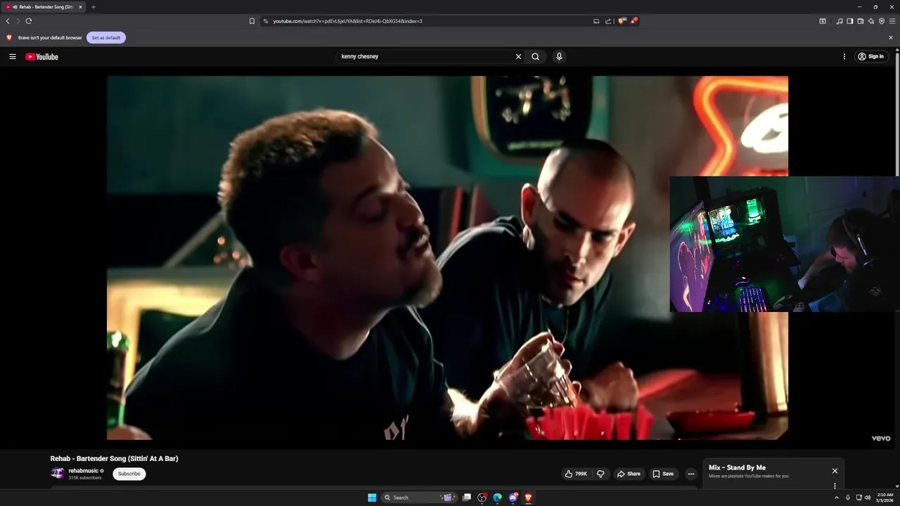Mute the tab via speaker icon
This screenshot has height=506, width=900.
[x=15, y=7]
